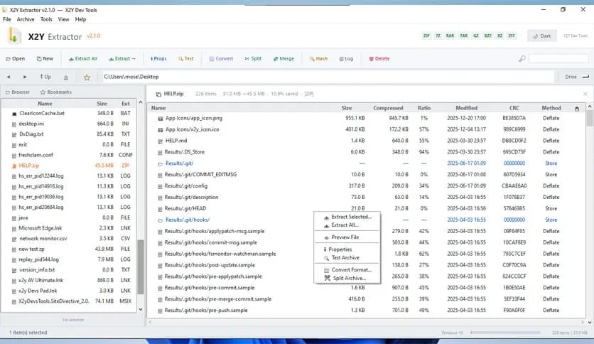Select the Split toolbar tool
This screenshot has width=594, height=344.
253,59
